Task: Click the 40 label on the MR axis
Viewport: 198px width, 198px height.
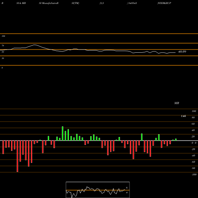Action: click(x=193, y=130)
